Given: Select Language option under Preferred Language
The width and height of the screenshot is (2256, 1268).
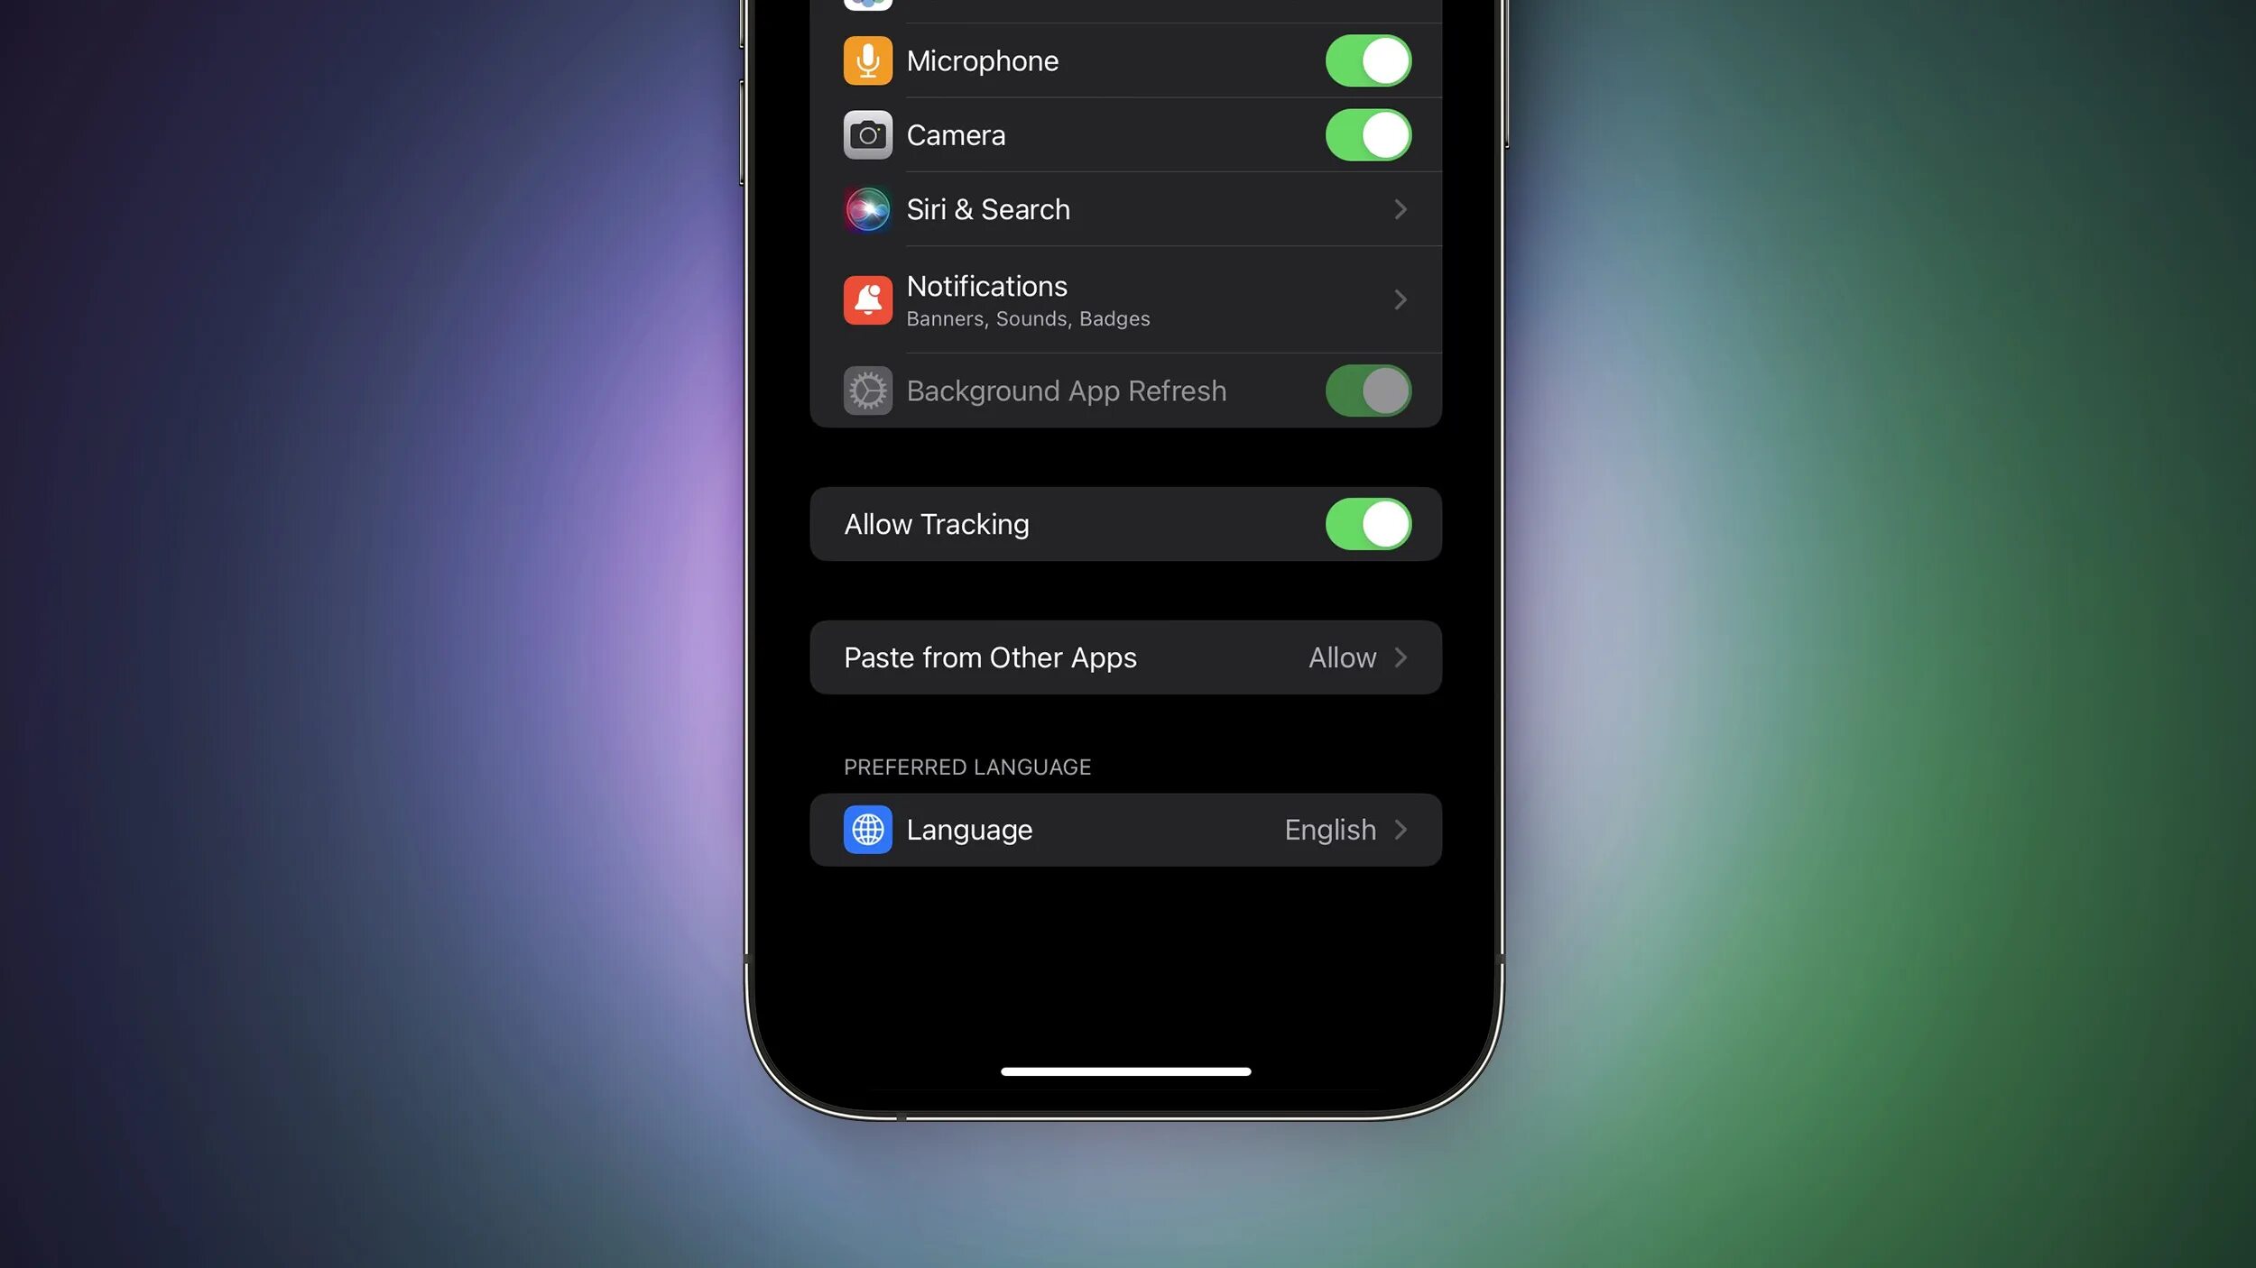Looking at the screenshot, I should click(1126, 828).
